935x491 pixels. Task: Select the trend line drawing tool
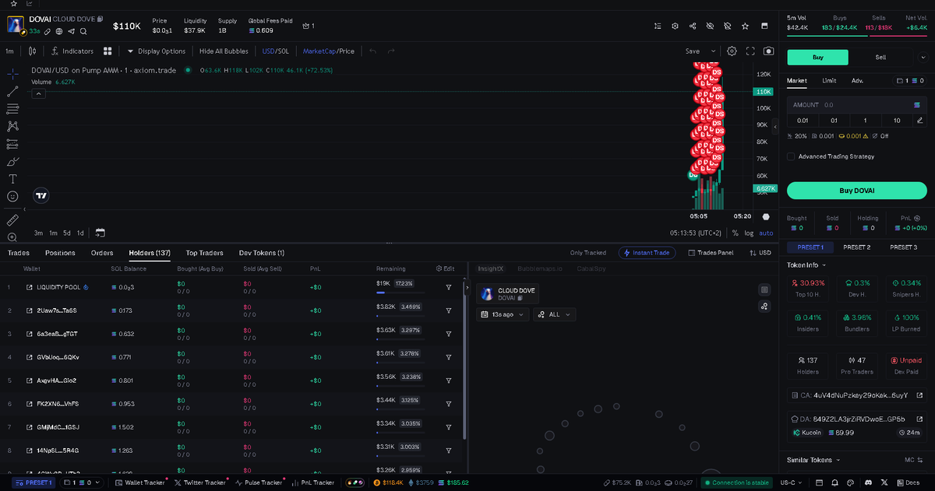point(12,91)
